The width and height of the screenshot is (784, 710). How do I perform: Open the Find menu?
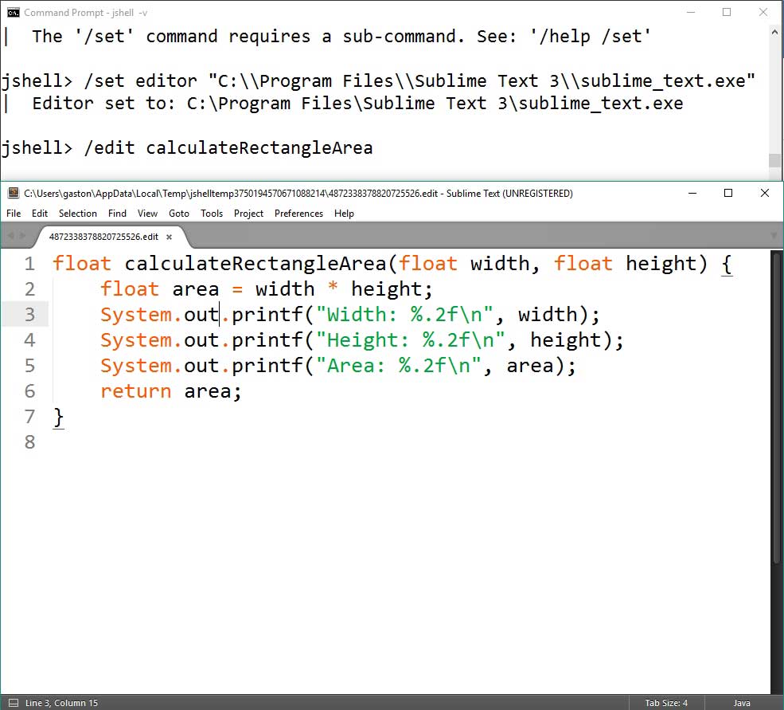tap(117, 214)
